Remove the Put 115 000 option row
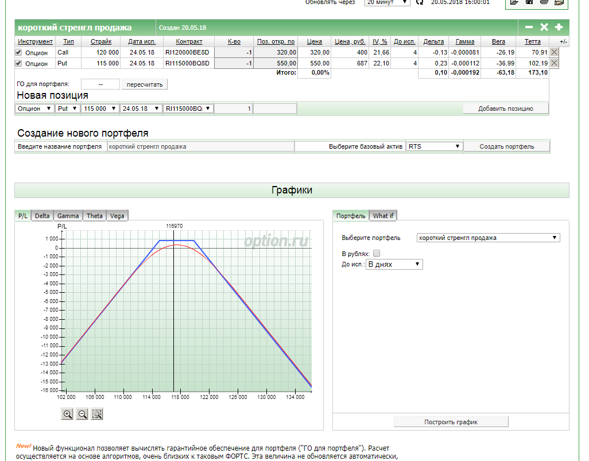The width and height of the screenshot is (589, 461). tap(554, 63)
